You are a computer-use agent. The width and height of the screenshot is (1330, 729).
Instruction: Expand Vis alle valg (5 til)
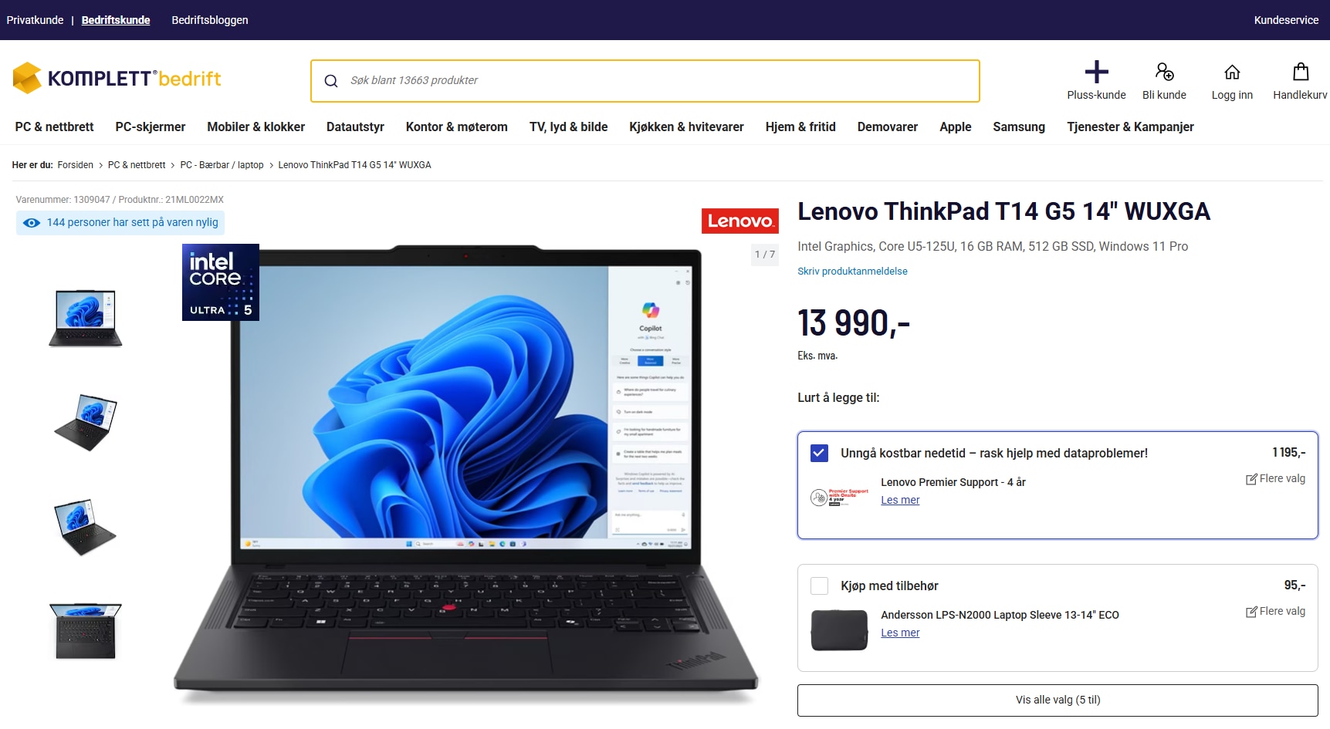coord(1058,700)
